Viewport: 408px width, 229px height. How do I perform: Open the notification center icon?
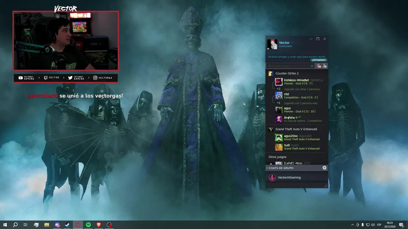click(401, 225)
